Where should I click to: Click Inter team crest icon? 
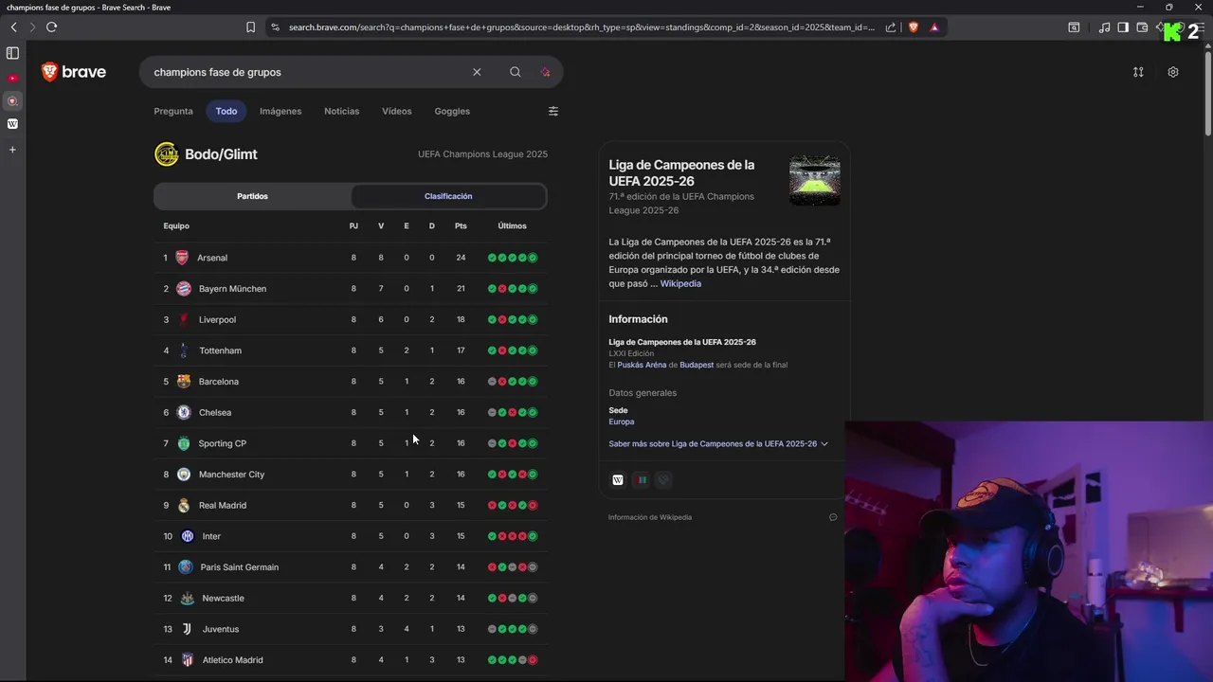pos(188,536)
